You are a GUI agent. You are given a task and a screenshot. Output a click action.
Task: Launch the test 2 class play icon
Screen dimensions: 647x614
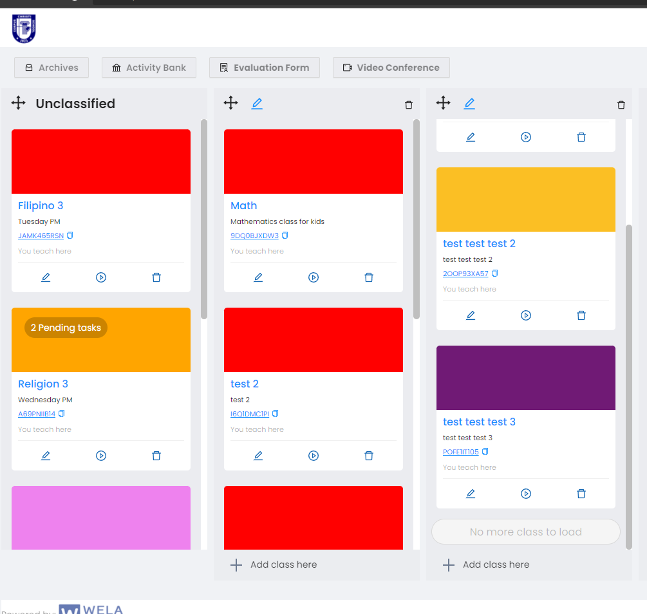coord(314,456)
